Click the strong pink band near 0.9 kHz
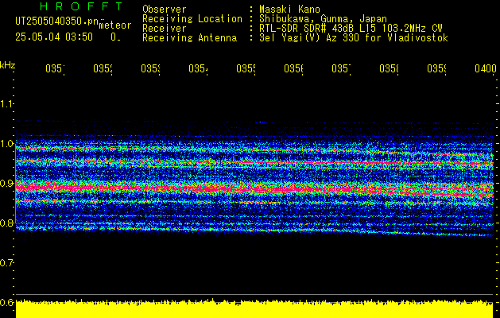The width and height of the screenshot is (500, 318). 254,189
